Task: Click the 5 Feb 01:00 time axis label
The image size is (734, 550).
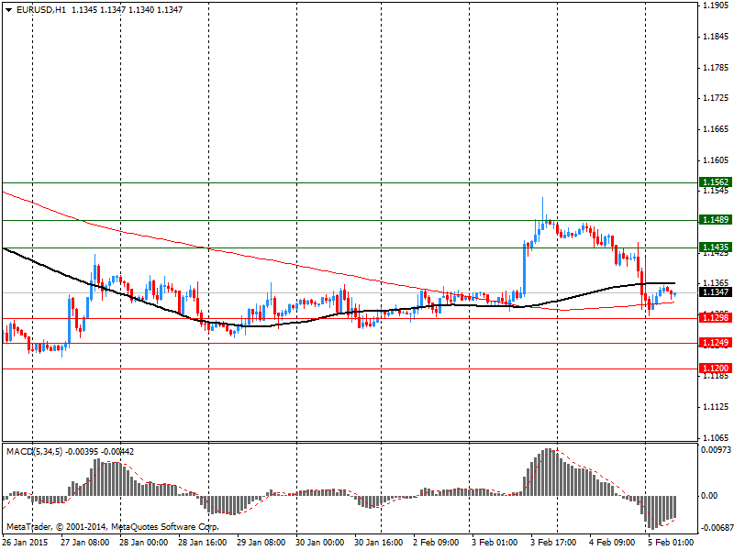Action: 671,543
